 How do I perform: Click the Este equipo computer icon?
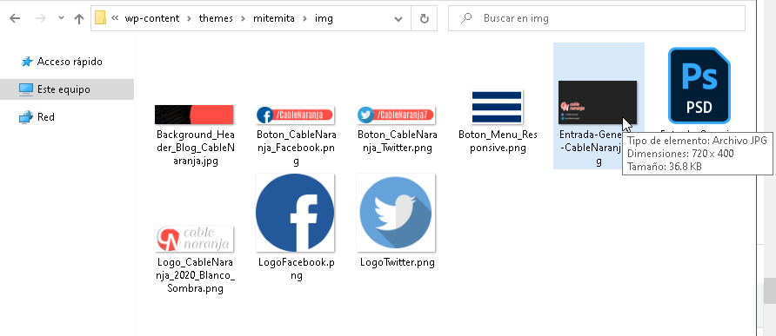(26, 89)
